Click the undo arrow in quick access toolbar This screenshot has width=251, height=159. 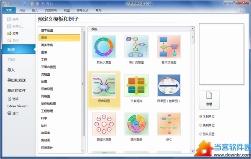(x=11, y=4)
